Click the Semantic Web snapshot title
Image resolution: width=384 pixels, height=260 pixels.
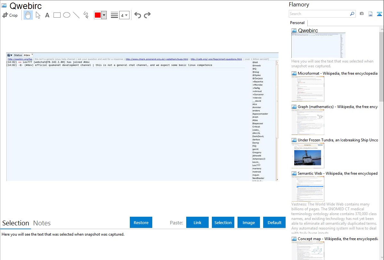coord(338,173)
